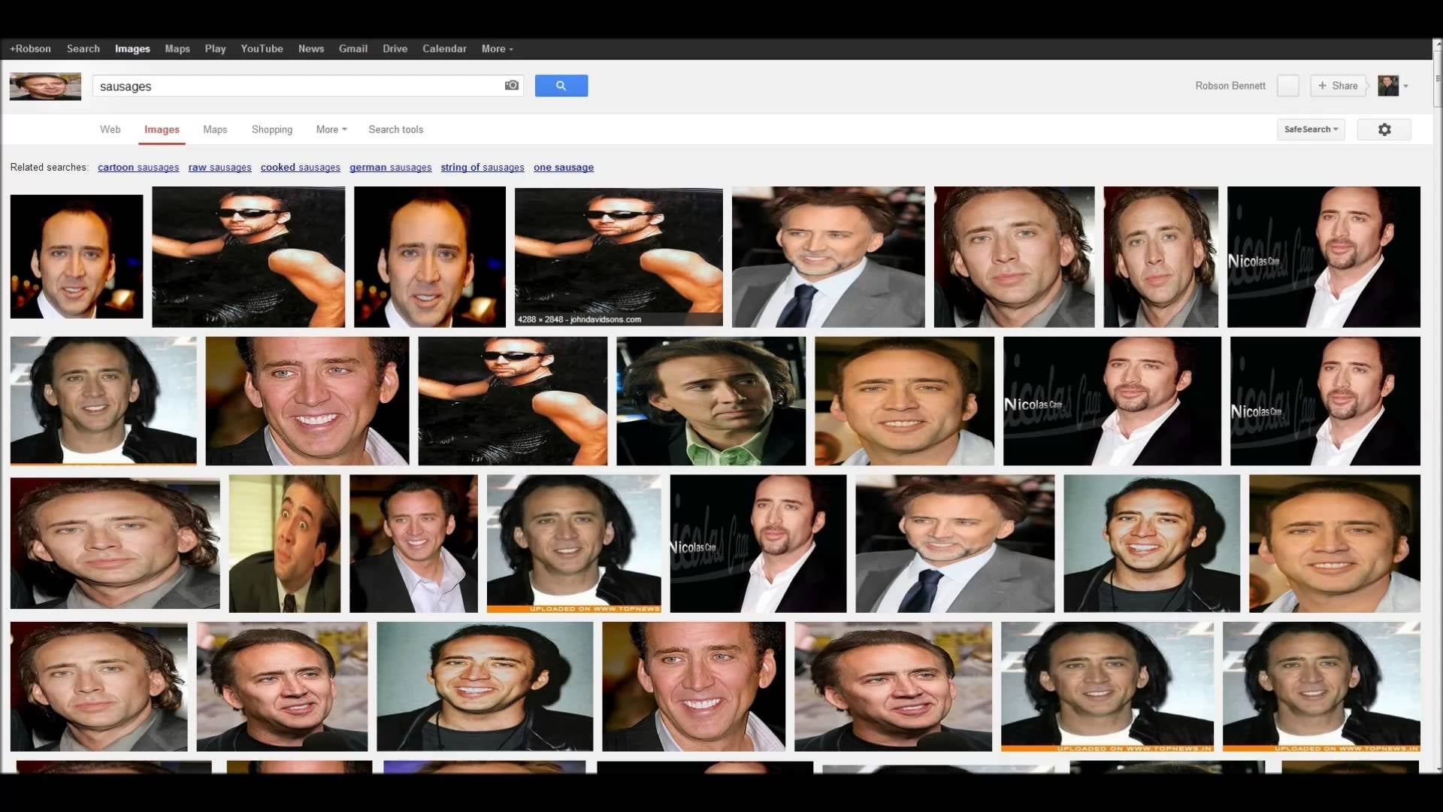Click the profile avatar picture

[x=1387, y=86]
